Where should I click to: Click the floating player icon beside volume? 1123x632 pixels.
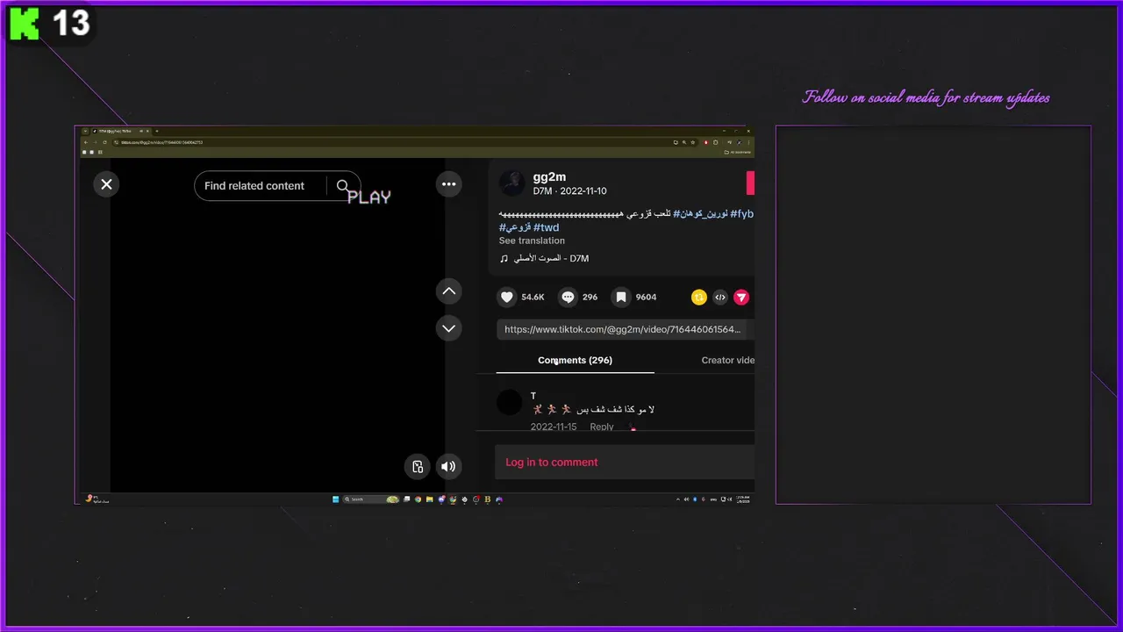click(418, 467)
